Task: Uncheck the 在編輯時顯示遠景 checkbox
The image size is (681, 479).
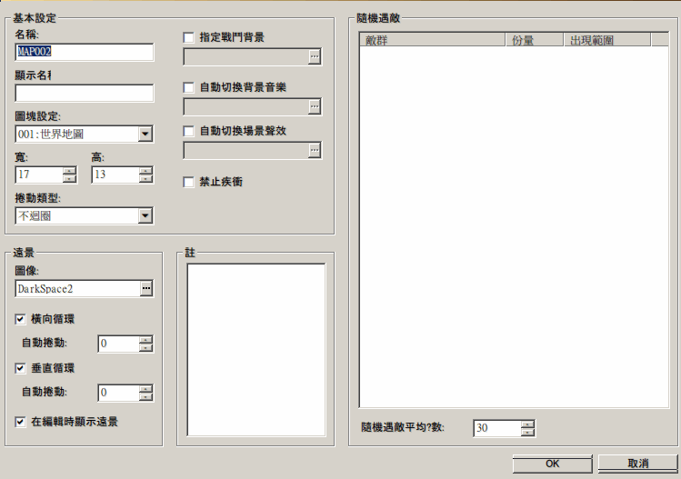Action: [20, 422]
